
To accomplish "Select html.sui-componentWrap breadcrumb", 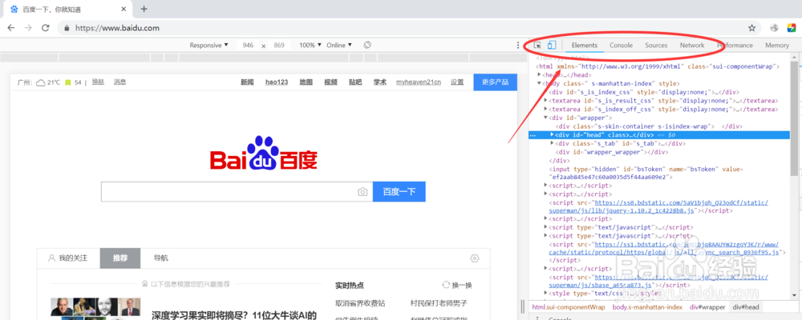I will (569, 307).
